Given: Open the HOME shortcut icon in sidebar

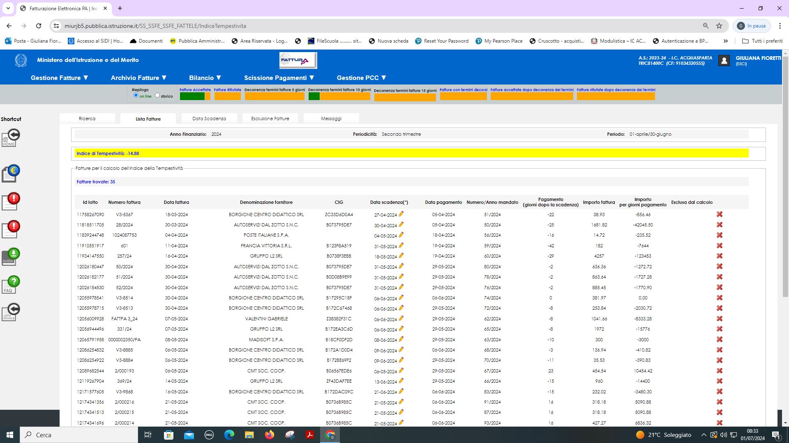Looking at the screenshot, I should [11, 138].
